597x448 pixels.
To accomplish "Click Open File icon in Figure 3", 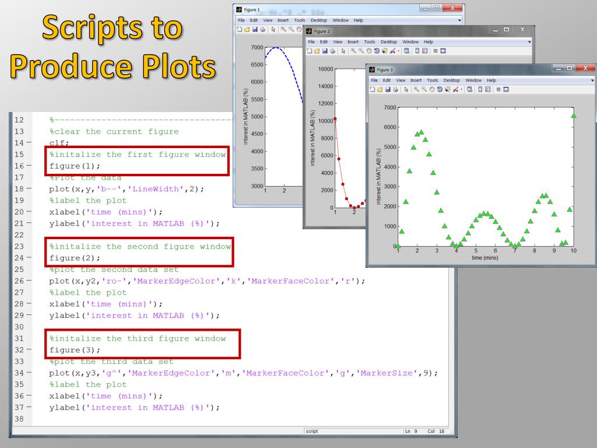I will [x=380, y=89].
